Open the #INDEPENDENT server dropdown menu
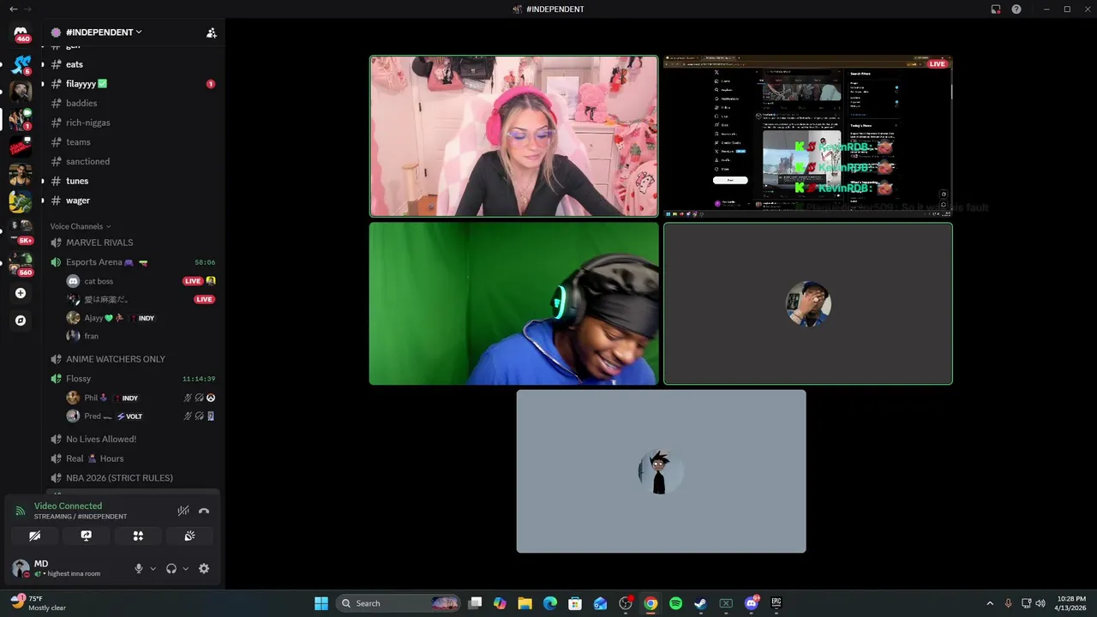This screenshot has height=617, width=1097. (105, 33)
